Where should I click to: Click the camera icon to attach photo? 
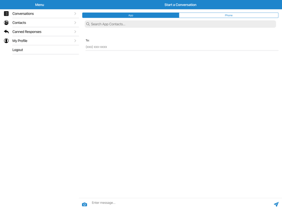pyautogui.click(x=84, y=204)
